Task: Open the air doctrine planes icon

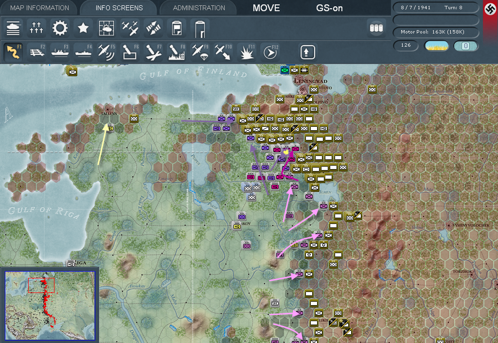Action: click(x=130, y=28)
